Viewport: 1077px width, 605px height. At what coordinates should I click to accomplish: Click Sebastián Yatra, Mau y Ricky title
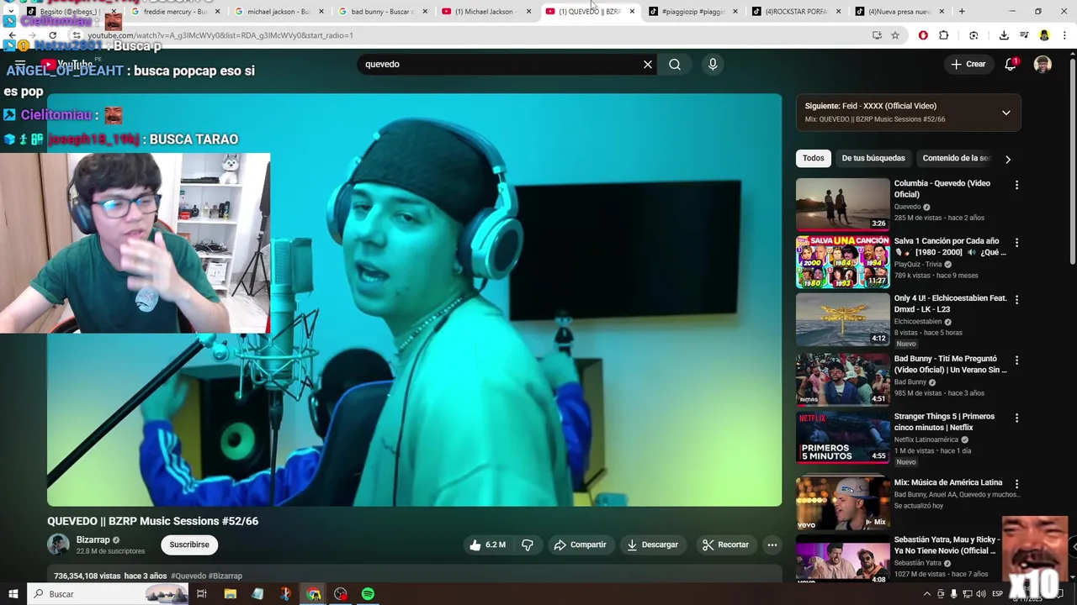947,545
